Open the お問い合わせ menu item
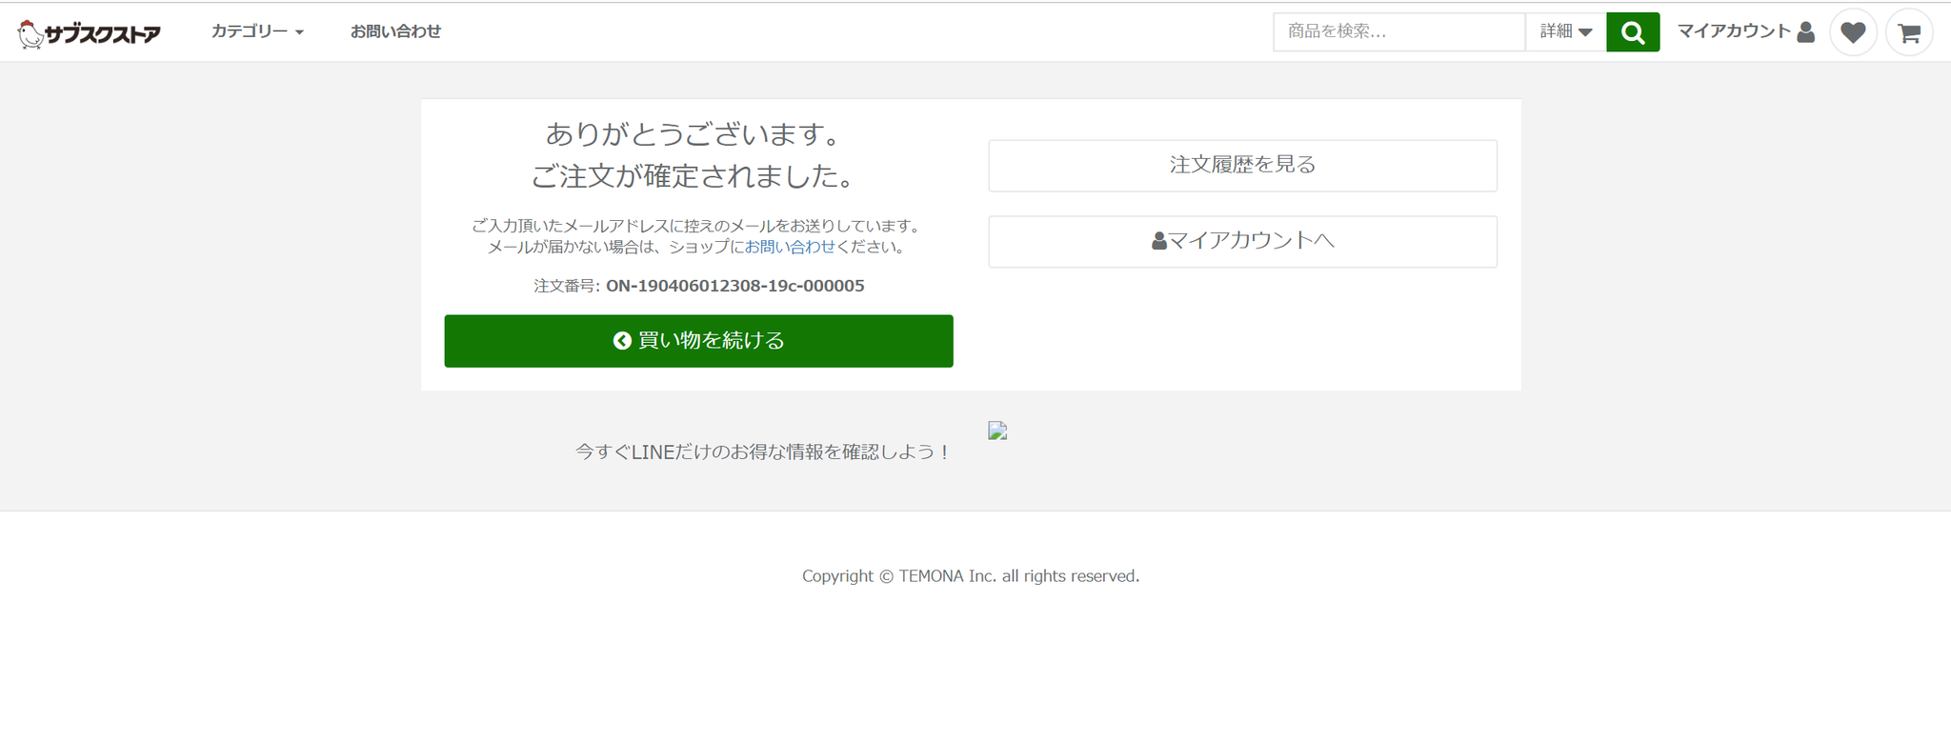Image resolution: width=1951 pixels, height=742 pixels. pos(395,31)
